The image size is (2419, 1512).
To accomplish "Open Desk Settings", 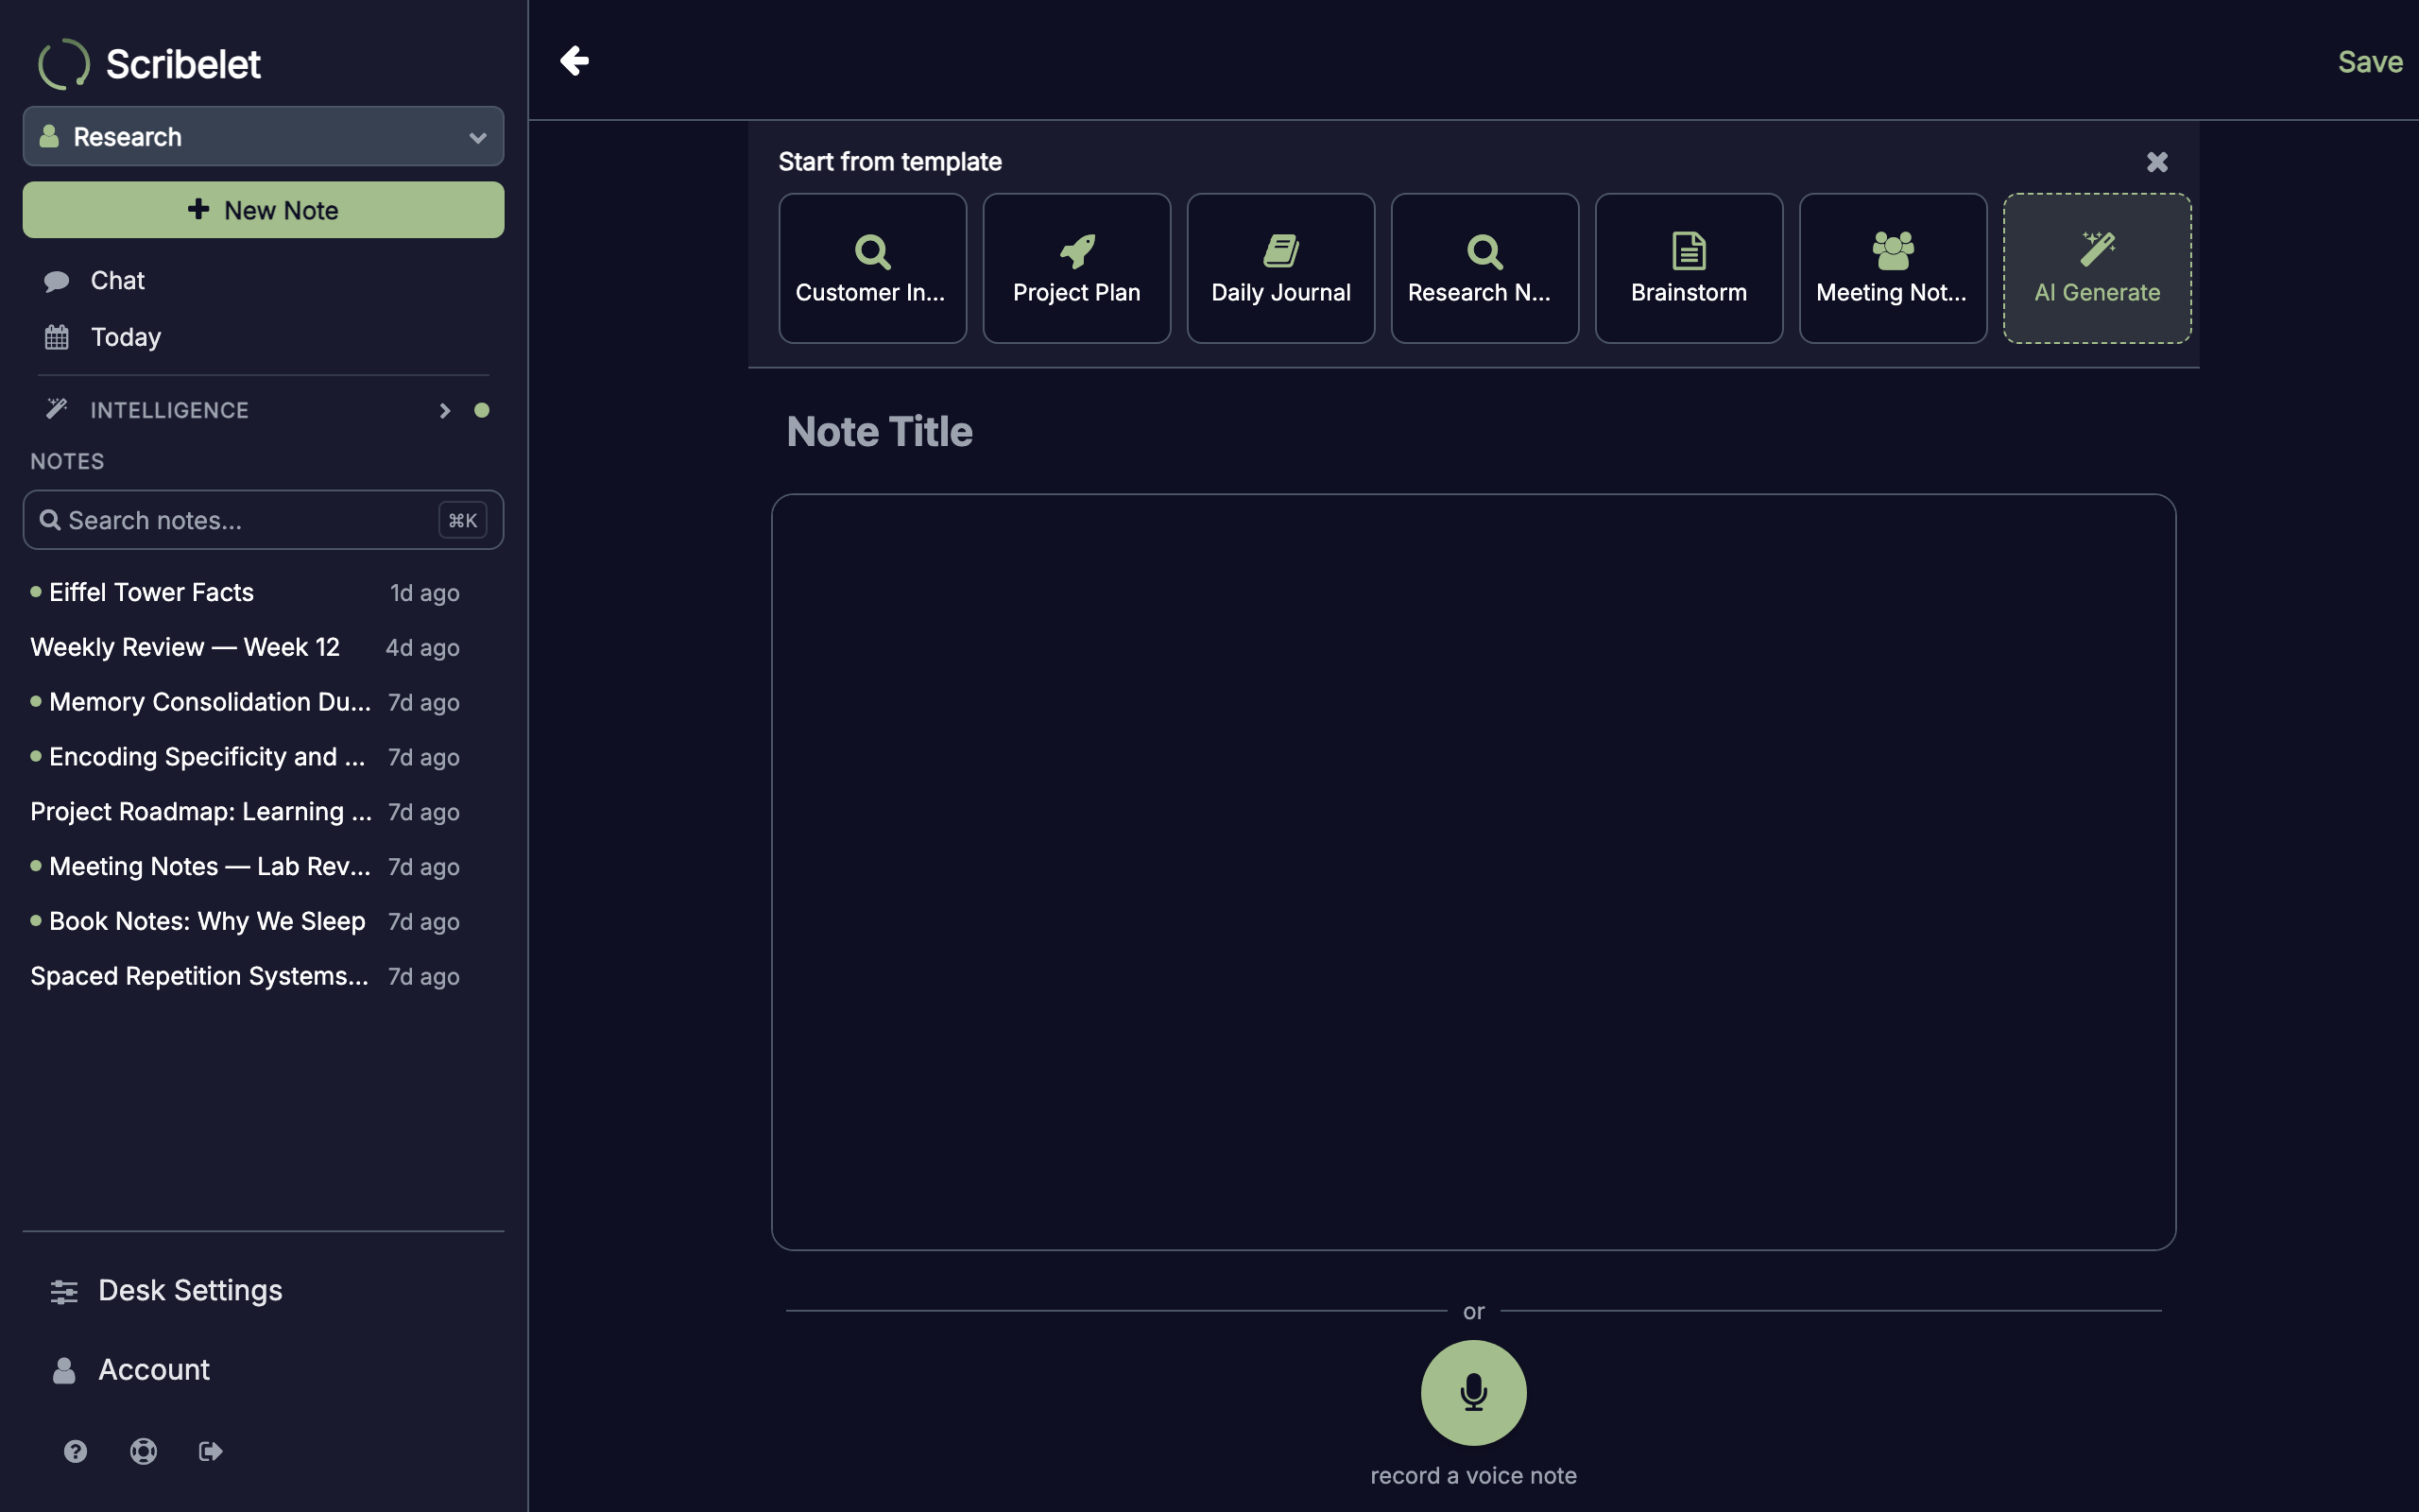I will click(263, 1291).
